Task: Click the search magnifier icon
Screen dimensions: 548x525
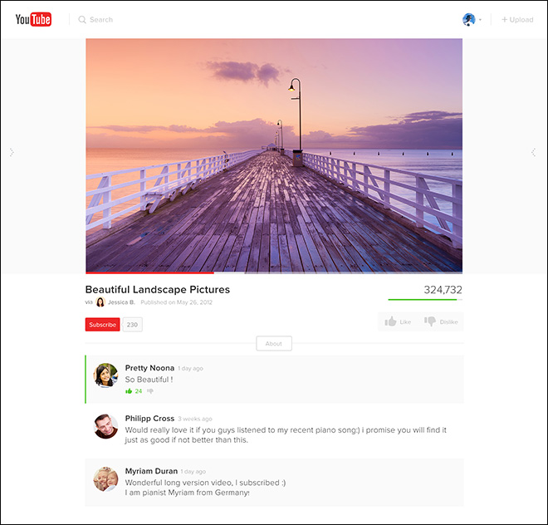Action: (x=82, y=19)
